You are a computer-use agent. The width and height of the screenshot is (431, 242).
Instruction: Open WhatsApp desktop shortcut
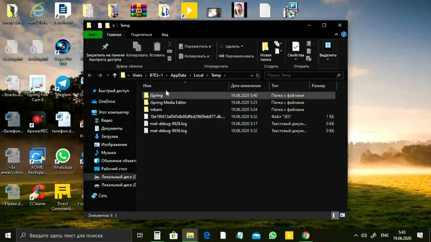[x=63, y=159]
